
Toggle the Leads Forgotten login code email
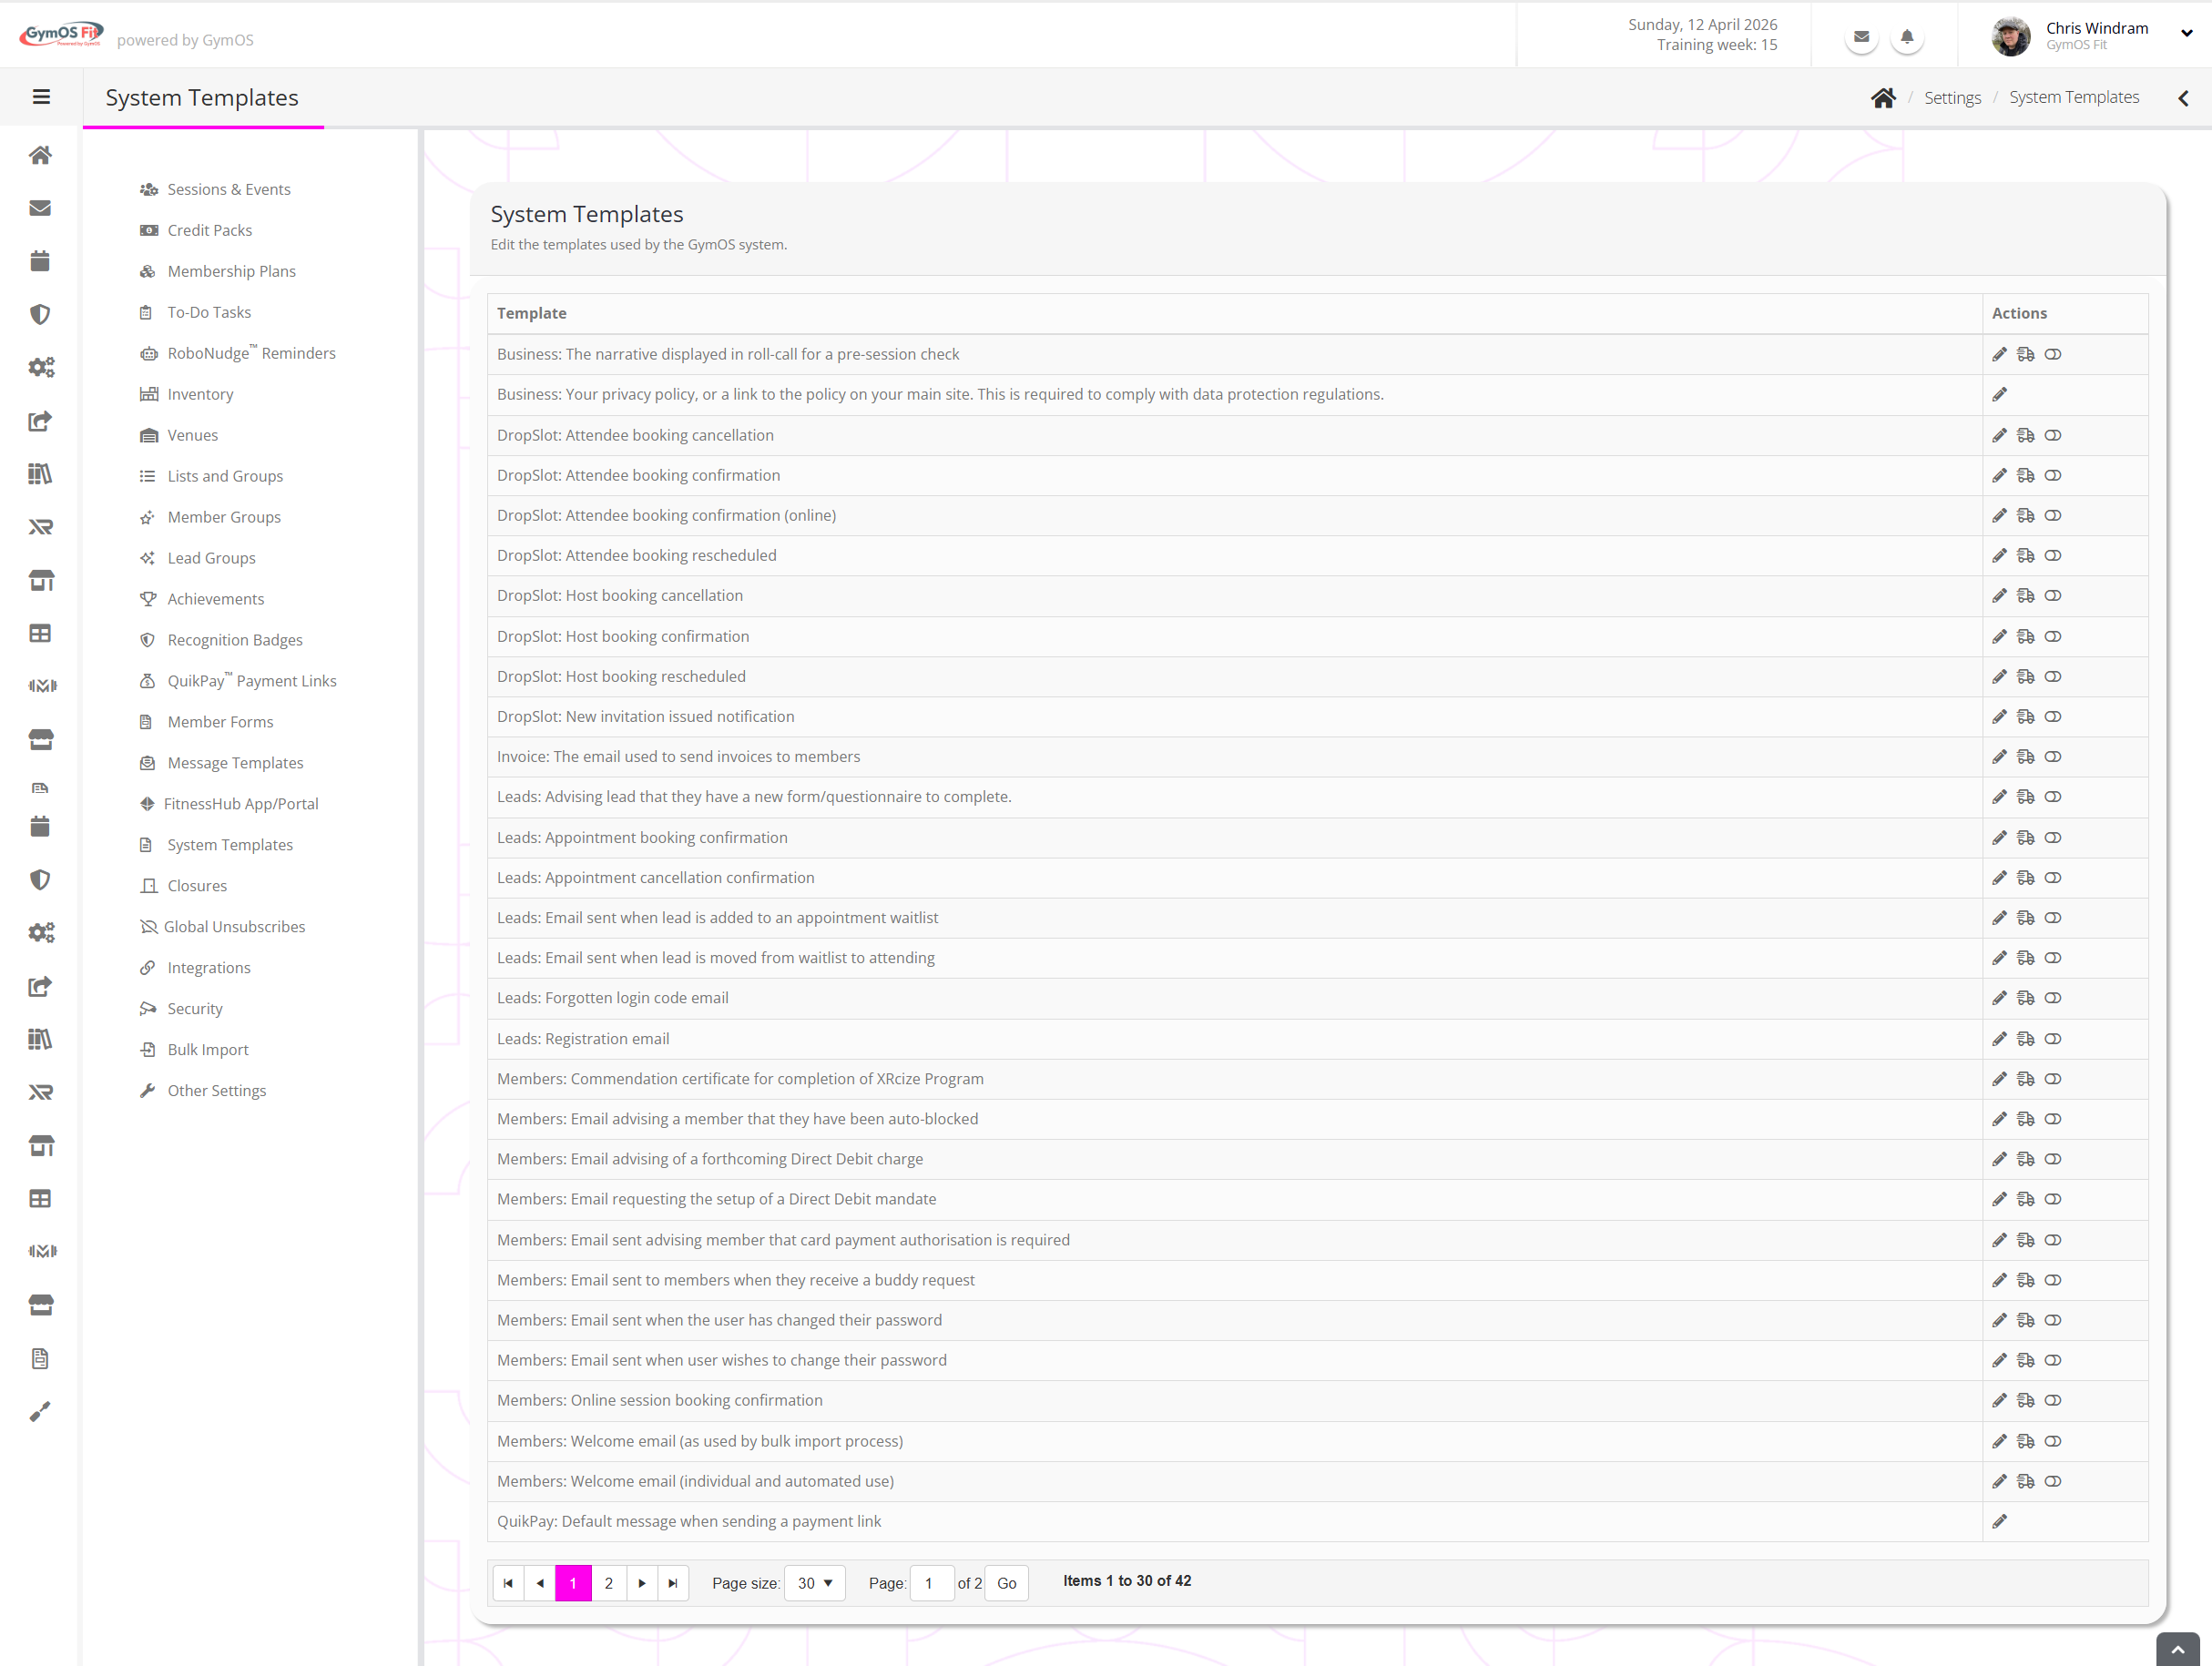(x=2052, y=998)
